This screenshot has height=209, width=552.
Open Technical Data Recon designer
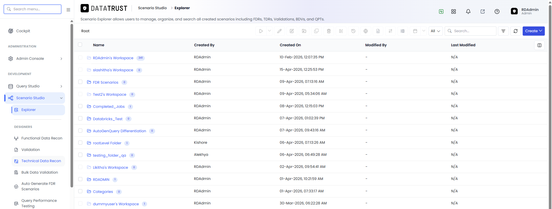pyautogui.click(x=38, y=161)
